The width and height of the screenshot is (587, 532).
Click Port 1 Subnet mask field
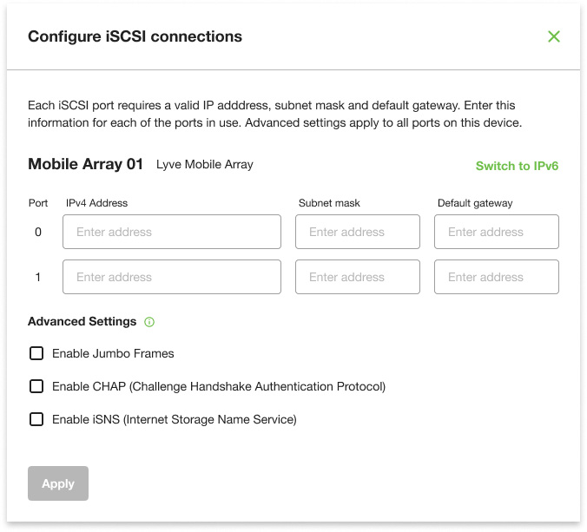358,277
